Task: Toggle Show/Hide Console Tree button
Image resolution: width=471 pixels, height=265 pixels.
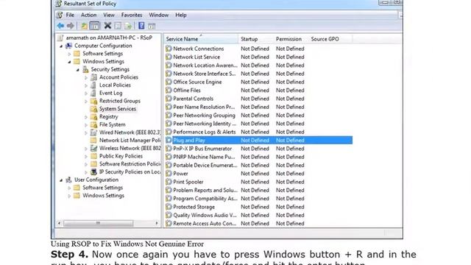Action: click(95, 26)
